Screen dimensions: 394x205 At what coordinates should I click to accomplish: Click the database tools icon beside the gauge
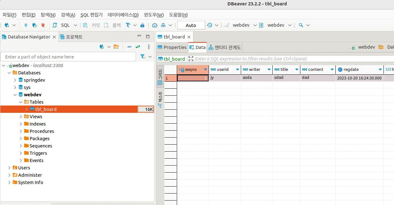[x=163, y=25]
